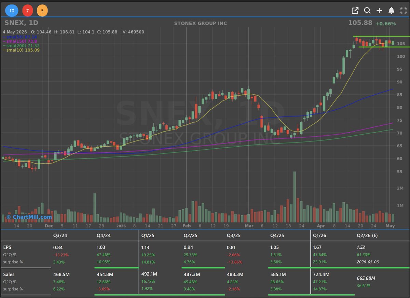Click the red 7 badge
The width and height of the screenshot is (410, 298).
[27, 11]
